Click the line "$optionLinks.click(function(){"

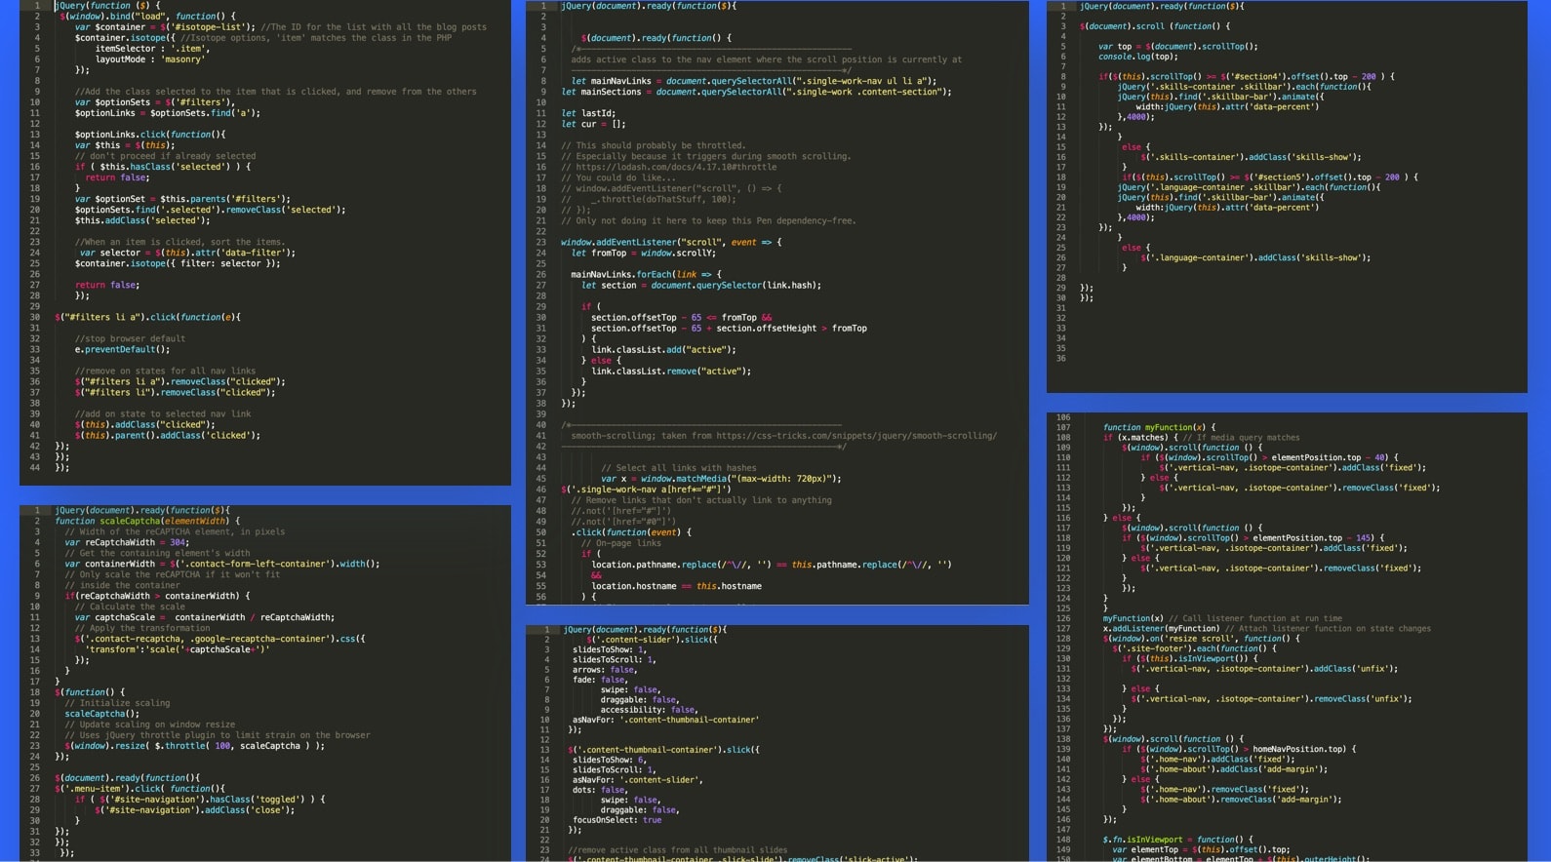coord(150,135)
